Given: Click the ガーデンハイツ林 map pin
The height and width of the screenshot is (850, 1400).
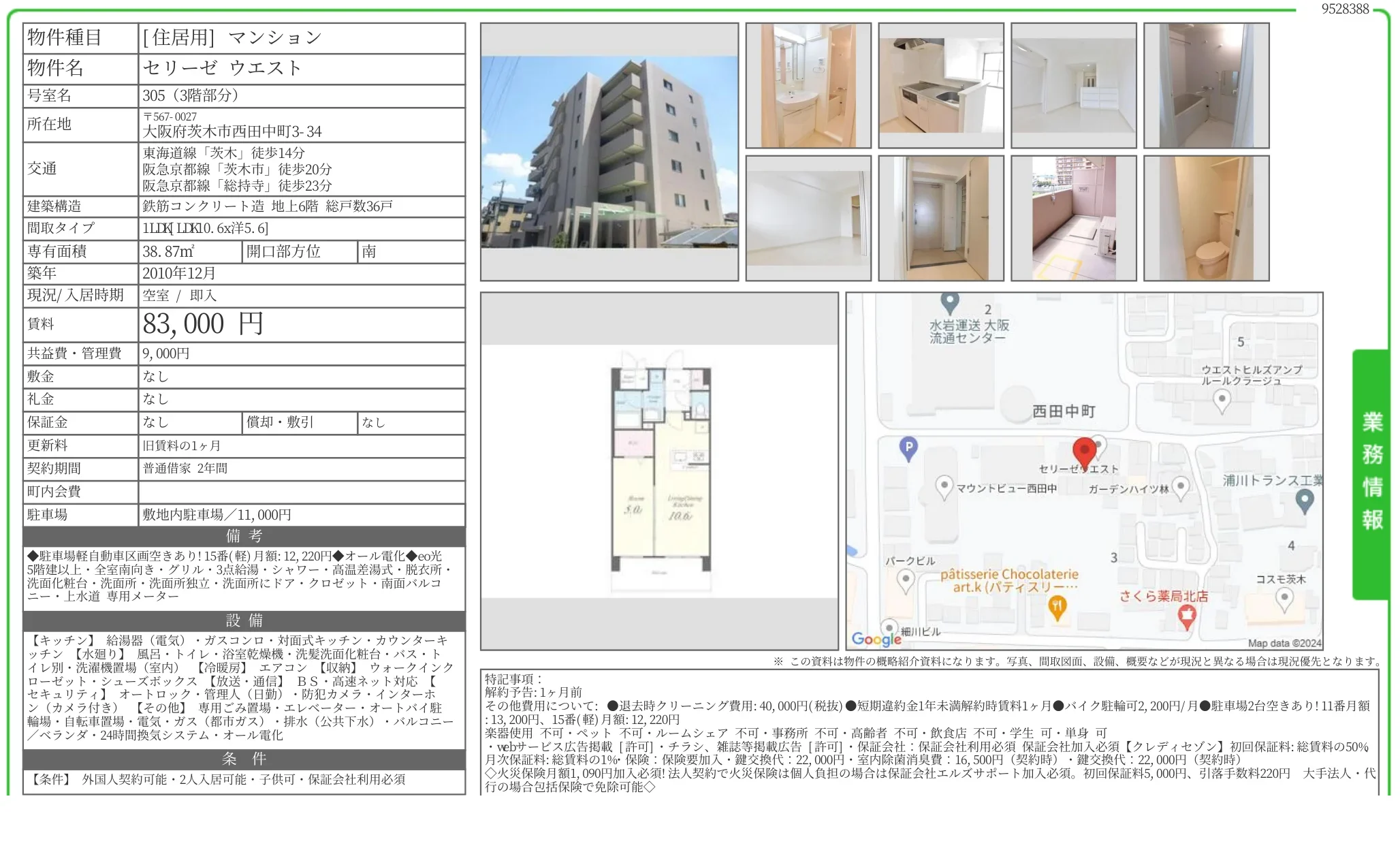Looking at the screenshot, I should pos(1181,488).
